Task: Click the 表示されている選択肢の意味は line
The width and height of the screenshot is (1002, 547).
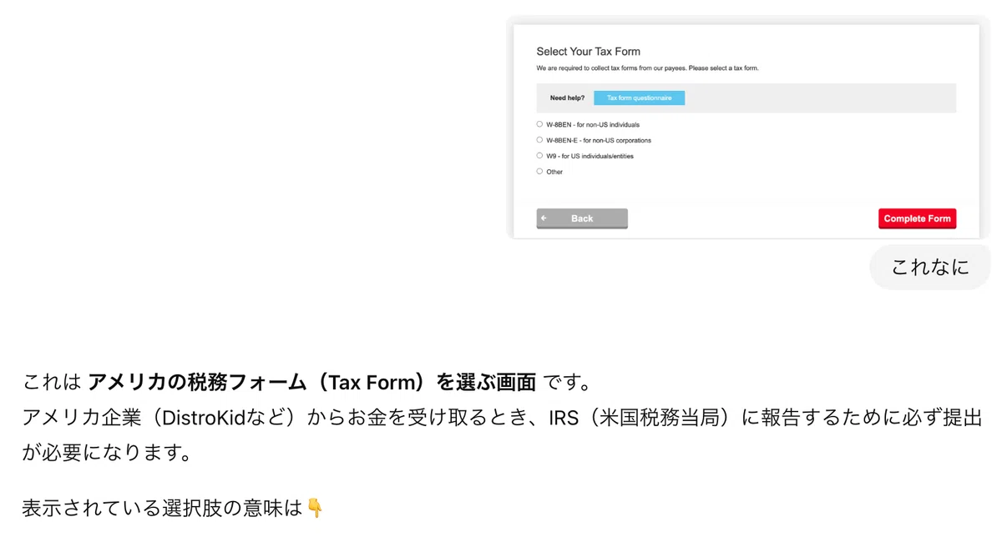Action: [x=162, y=507]
